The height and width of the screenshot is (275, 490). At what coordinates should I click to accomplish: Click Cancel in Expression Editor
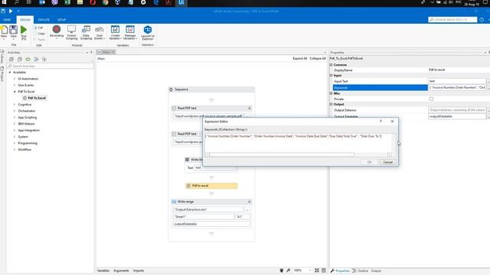[388, 162]
